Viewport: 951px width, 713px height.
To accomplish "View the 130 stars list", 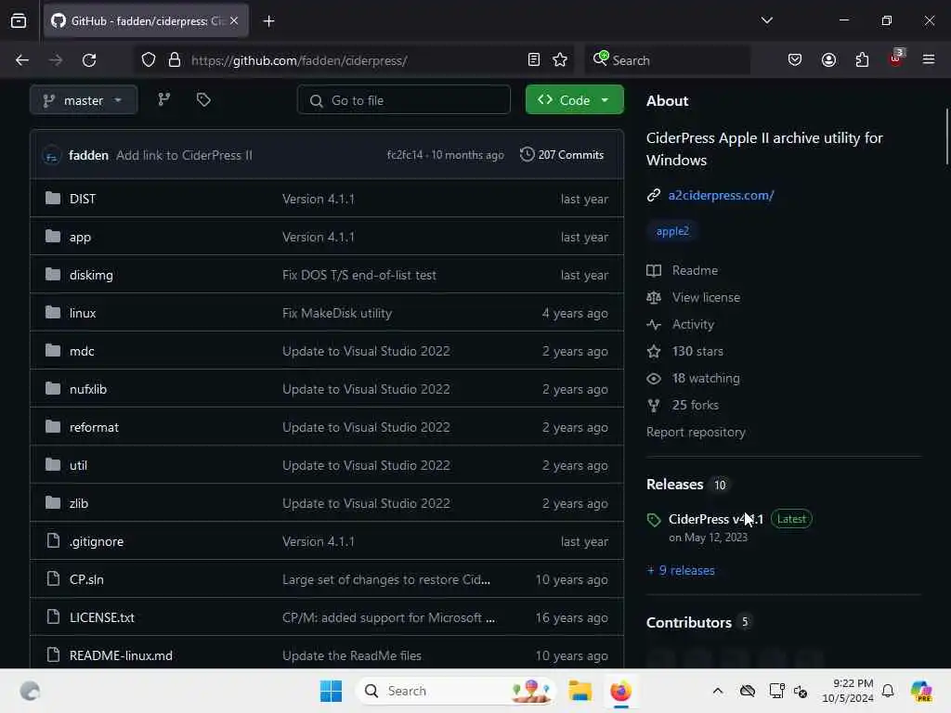I will [697, 351].
